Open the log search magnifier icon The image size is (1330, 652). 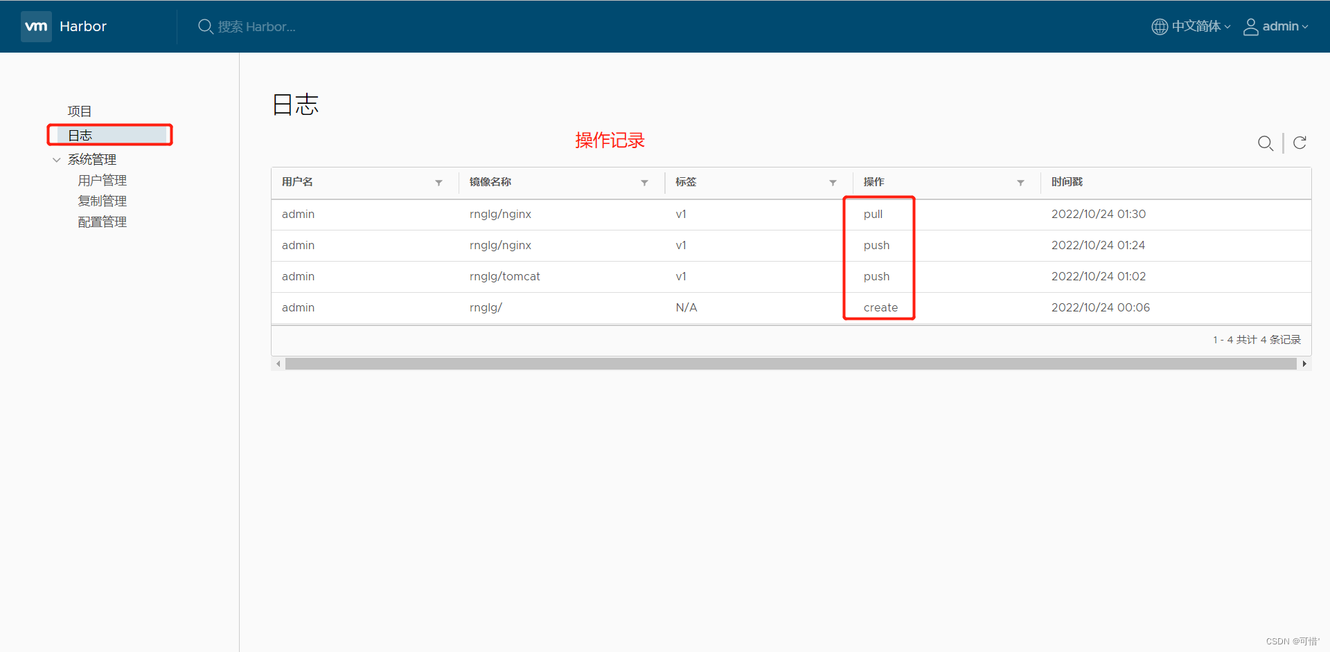(x=1266, y=143)
